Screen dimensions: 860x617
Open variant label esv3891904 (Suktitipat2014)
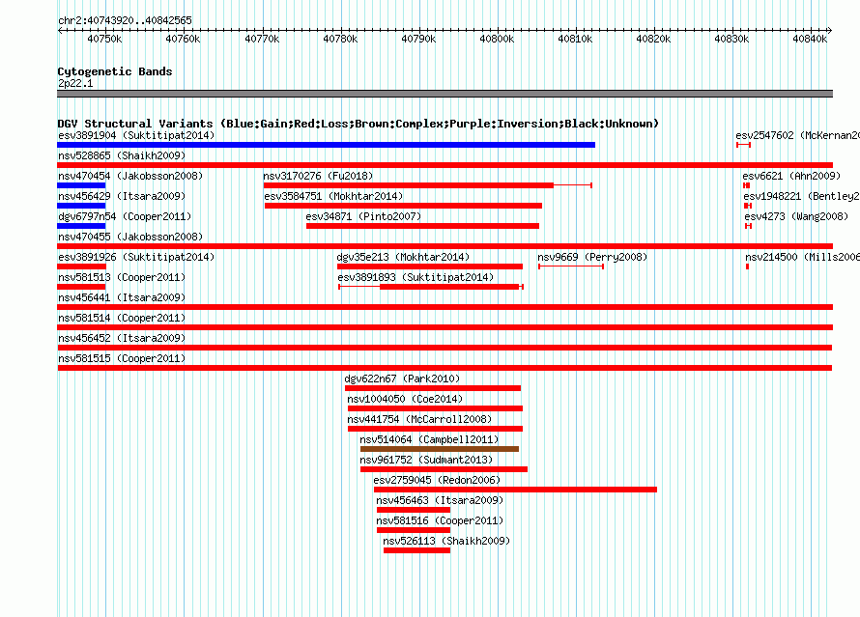136,135
